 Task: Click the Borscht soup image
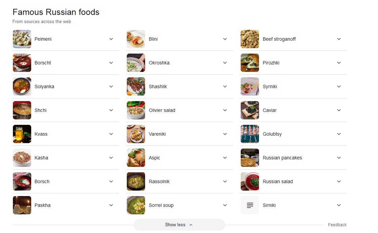coord(22,63)
